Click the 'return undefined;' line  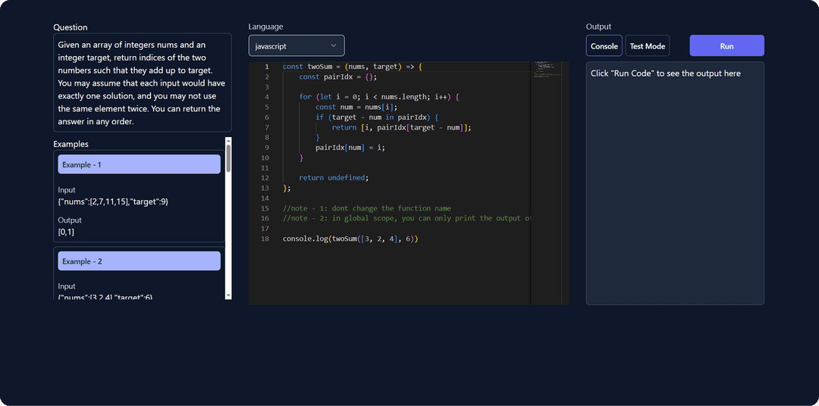click(x=334, y=178)
